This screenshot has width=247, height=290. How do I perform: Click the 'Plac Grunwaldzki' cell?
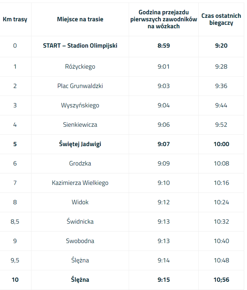point(80,86)
